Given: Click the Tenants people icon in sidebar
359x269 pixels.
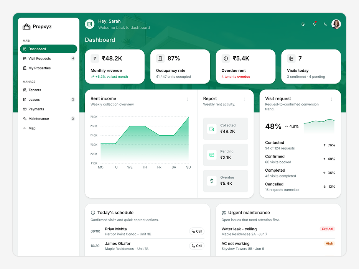Looking at the screenshot, I should coord(25,90).
